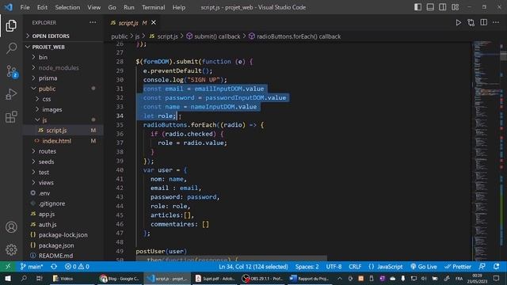Toggle the secondary side bar layout icon
The image size is (507, 285).
tap(442, 7)
